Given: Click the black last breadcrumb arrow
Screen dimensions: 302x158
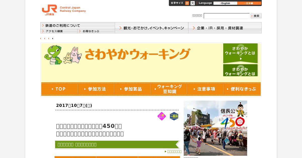Looking at the screenshot, I should 53,38.
